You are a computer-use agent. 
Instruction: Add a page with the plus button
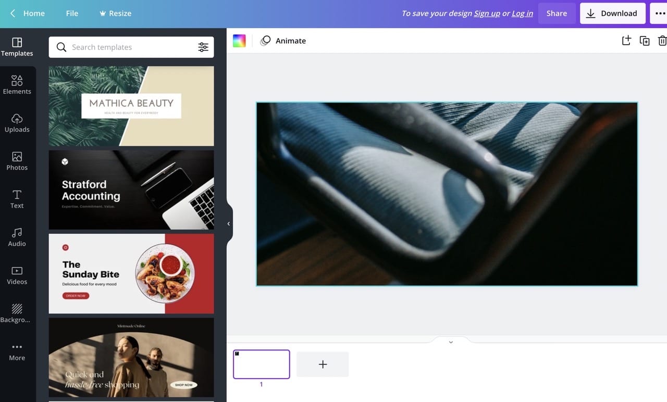click(323, 365)
